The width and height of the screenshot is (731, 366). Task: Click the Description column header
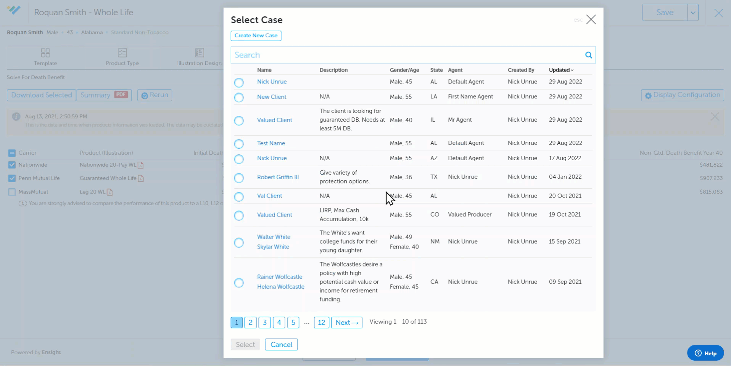pyautogui.click(x=333, y=70)
